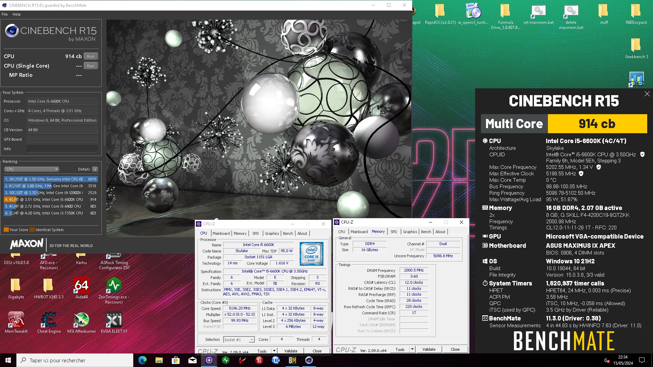Select ranking row 4C/4T Core i5-6400
Viewport: 653px width, 367px height.
[51, 206]
